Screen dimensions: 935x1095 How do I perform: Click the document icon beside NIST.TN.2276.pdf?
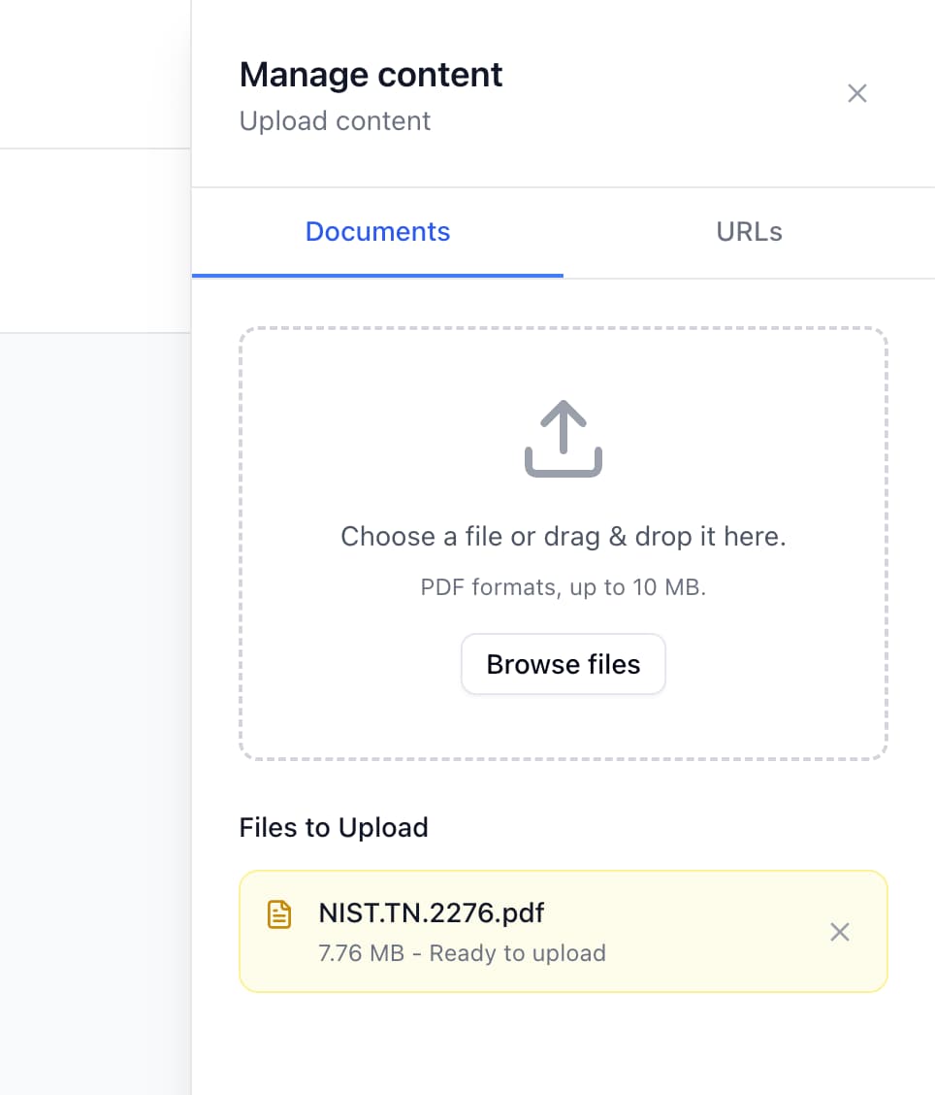(279, 914)
